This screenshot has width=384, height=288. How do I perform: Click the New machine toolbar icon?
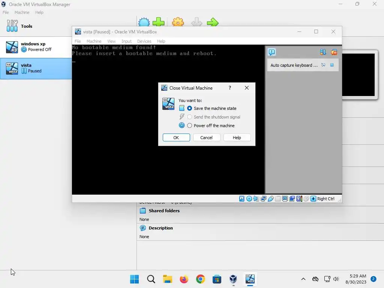click(x=144, y=22)
